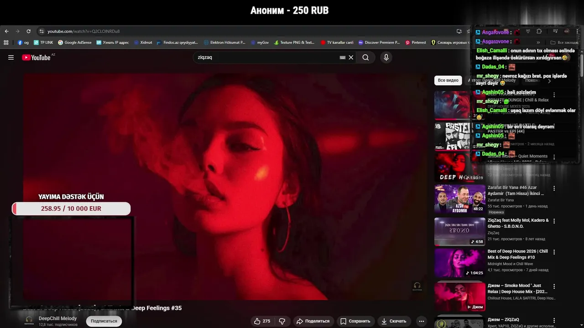Open site information icon in address bar
The height and width of the screenshot is (328, 584).
[42, 31]
